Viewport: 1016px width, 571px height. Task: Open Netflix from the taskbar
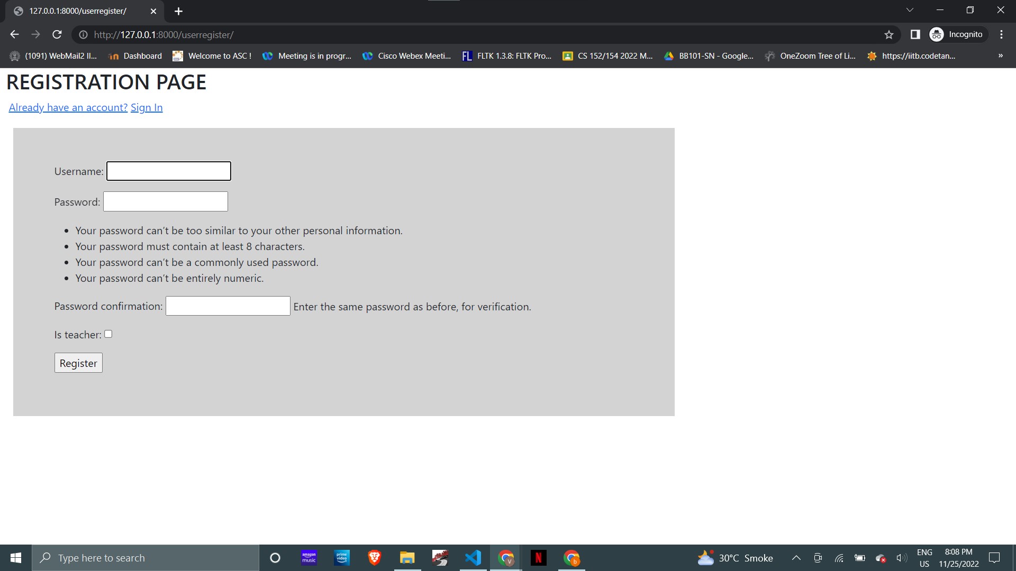coord(539,557)
